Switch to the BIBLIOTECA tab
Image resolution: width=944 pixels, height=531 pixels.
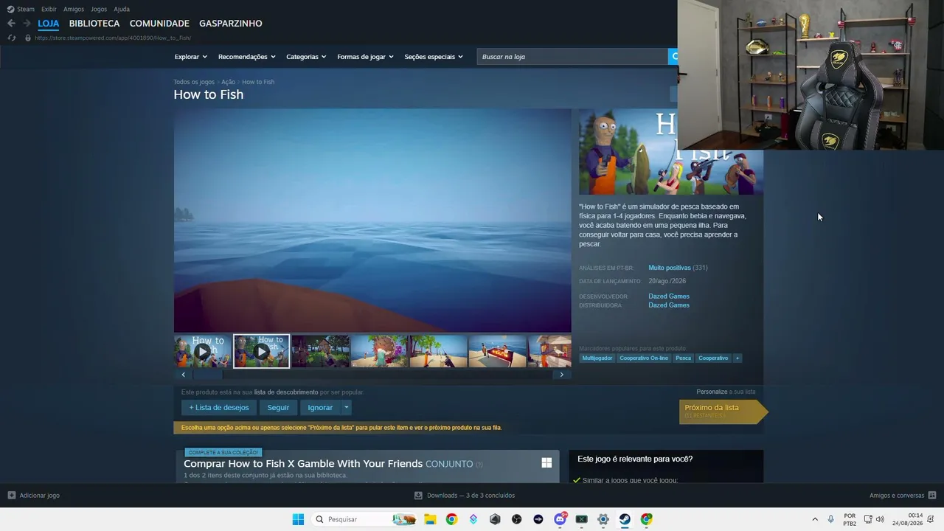click(94, 24)
